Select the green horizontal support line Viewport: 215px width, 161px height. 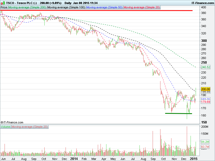178,113
